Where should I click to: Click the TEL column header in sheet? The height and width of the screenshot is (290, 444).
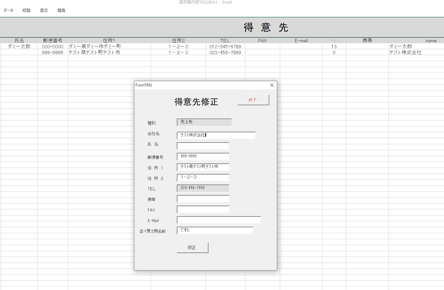pos(225,40)
